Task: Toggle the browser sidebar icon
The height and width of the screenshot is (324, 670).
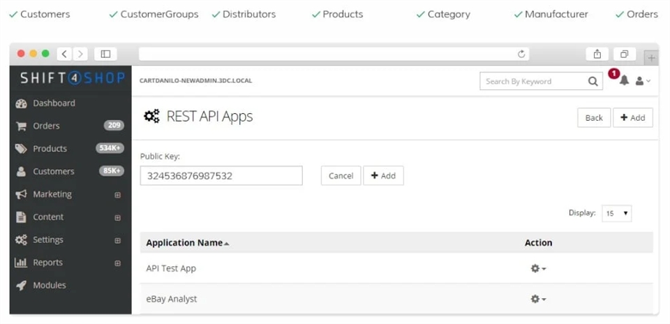Action: tap(105, 54)
